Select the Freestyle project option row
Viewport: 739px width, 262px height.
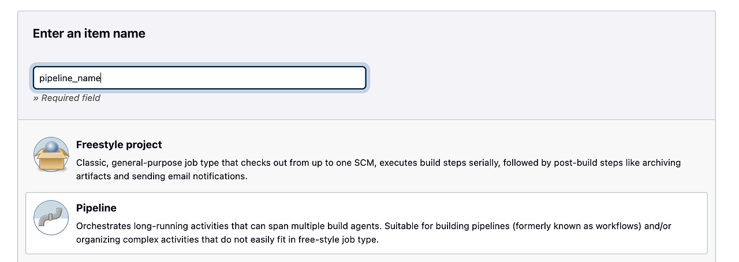(367, 160)
